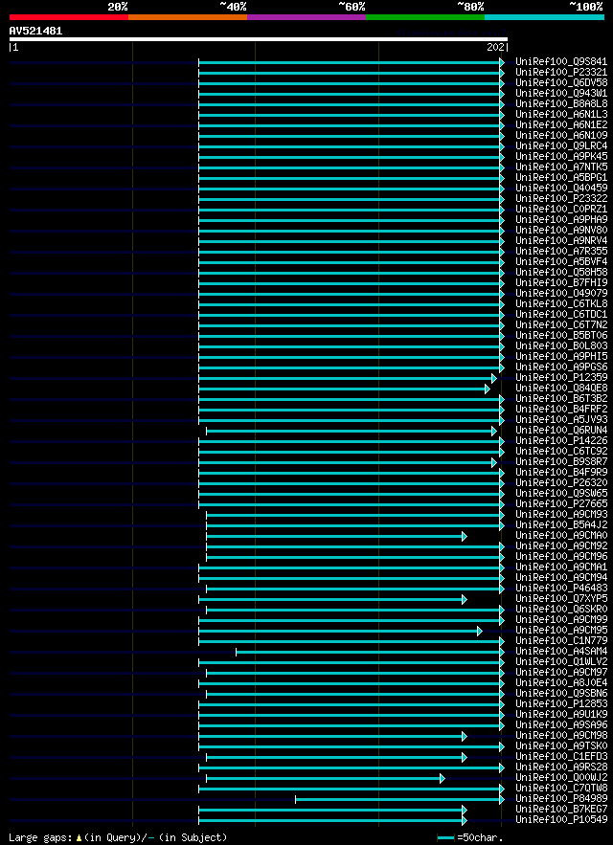The width and height of the screenshot is (613, 845).
Task: Select the UniRef100_P26320 label
Action: (561, 482)
